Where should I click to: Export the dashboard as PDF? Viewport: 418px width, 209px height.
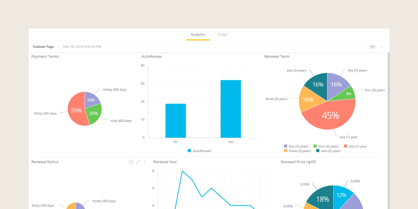click(372, 47)
